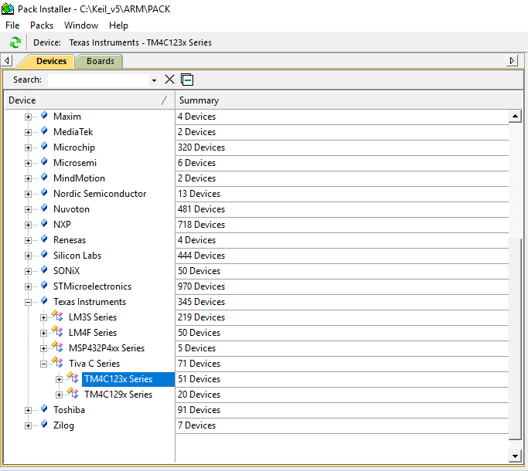The image size is (528, 471).
Task: Open the Packs menu
Action: (42, 25)
